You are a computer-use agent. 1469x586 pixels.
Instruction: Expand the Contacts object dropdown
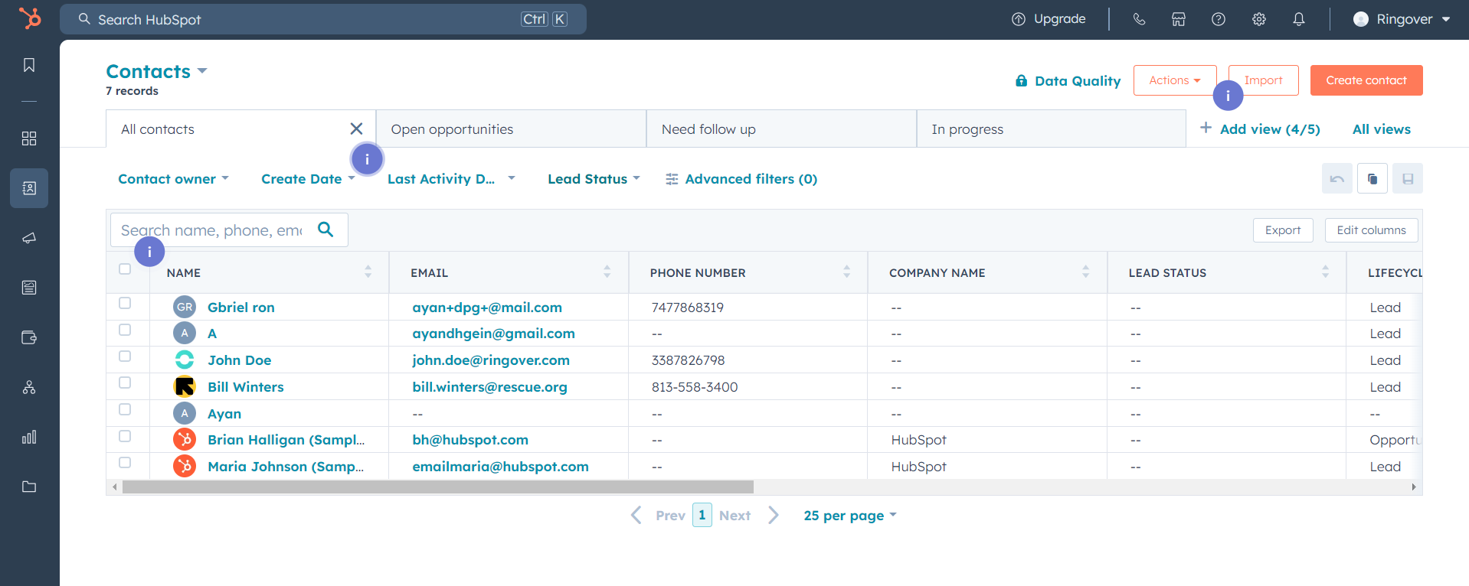point(157,71)
